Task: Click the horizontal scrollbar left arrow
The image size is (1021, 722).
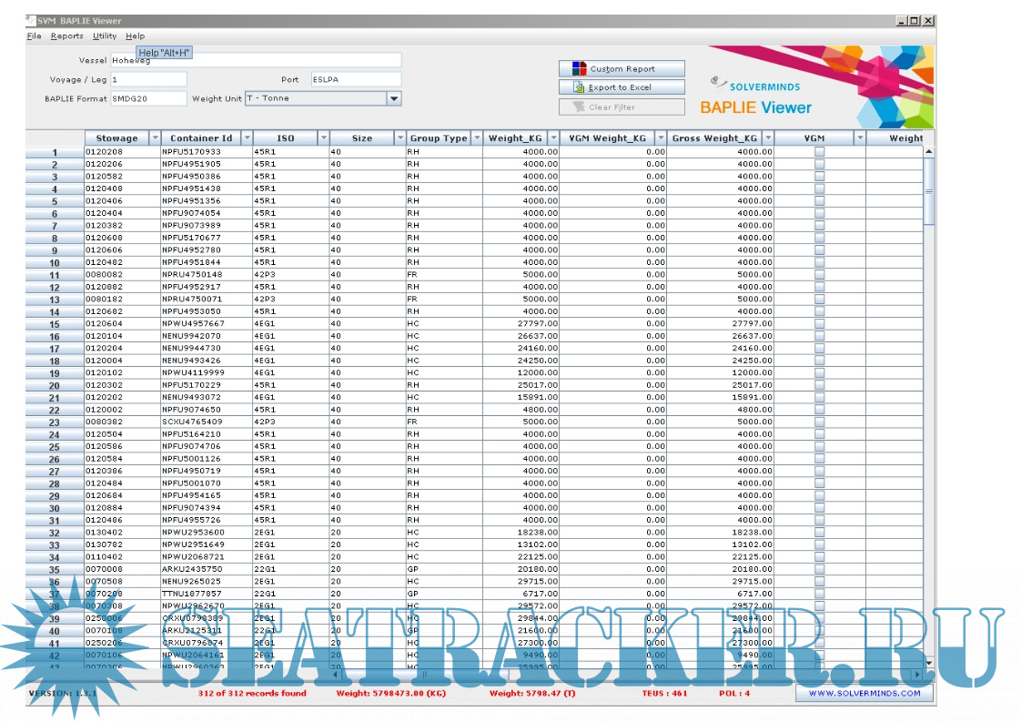Action: (x=336, y=674)
